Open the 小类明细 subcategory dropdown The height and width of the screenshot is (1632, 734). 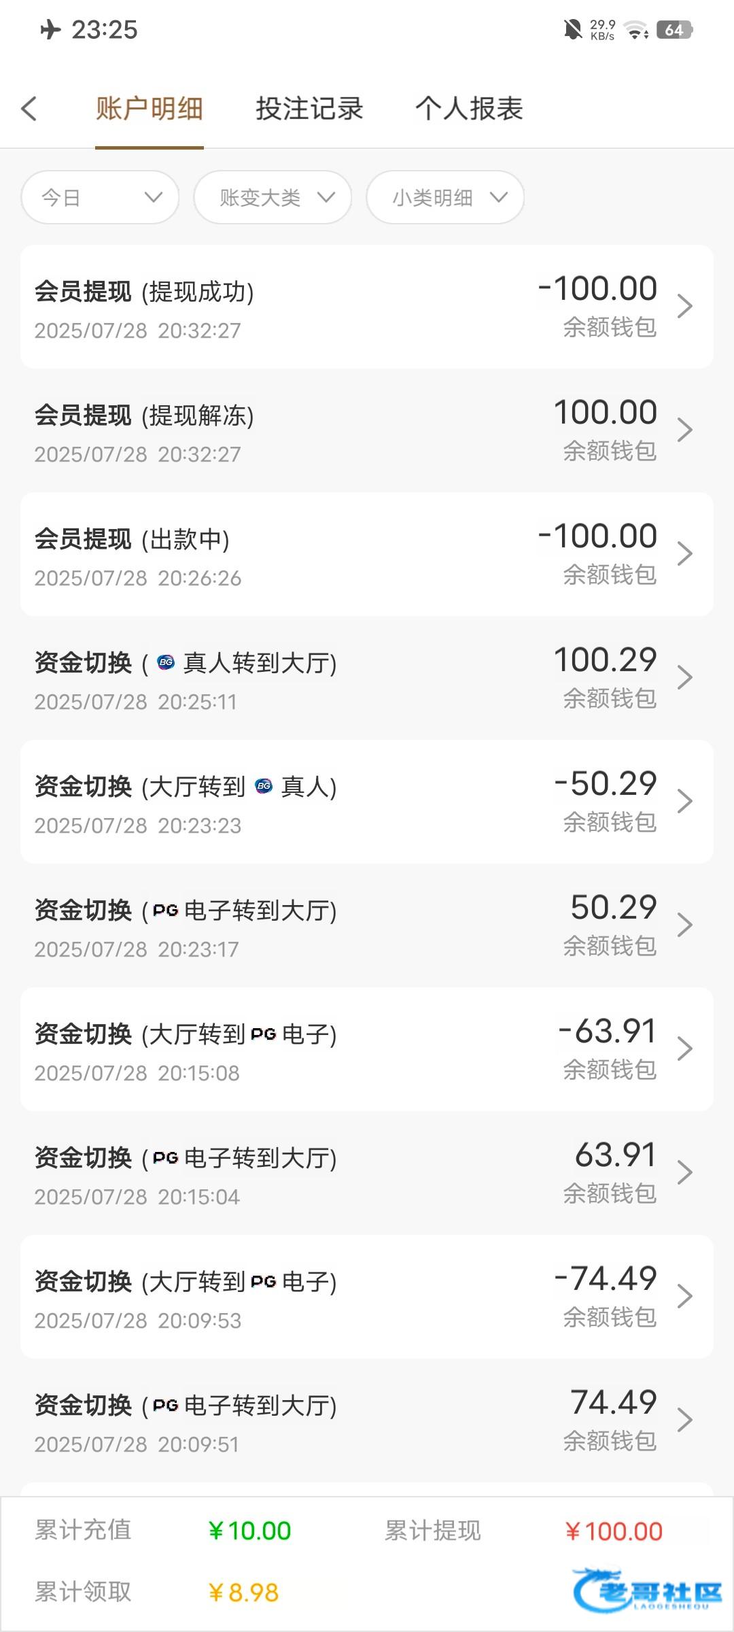(x=445, y=197)
